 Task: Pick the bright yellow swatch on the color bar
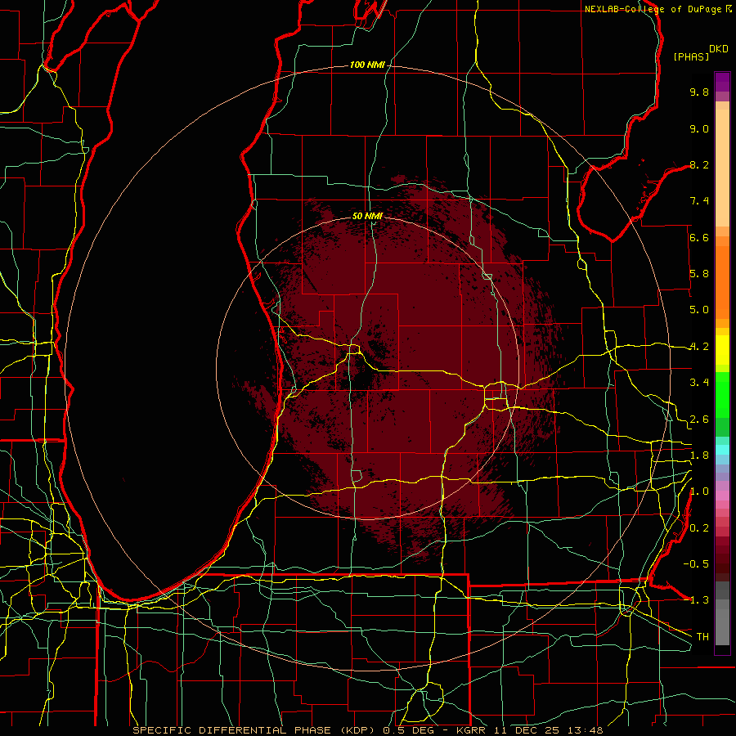tap(722, 350)
